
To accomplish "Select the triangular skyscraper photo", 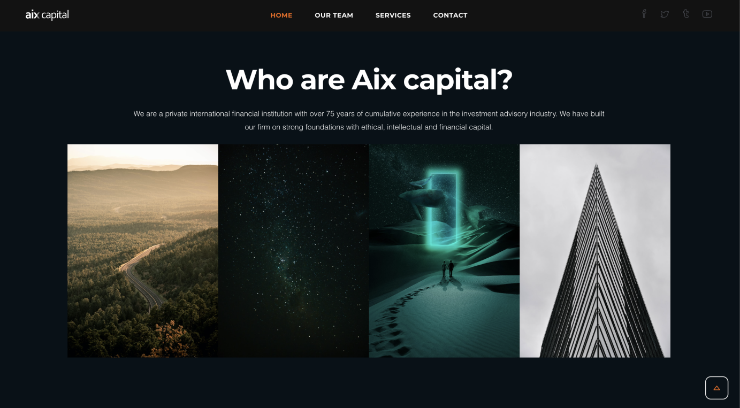I will (595, 251).
